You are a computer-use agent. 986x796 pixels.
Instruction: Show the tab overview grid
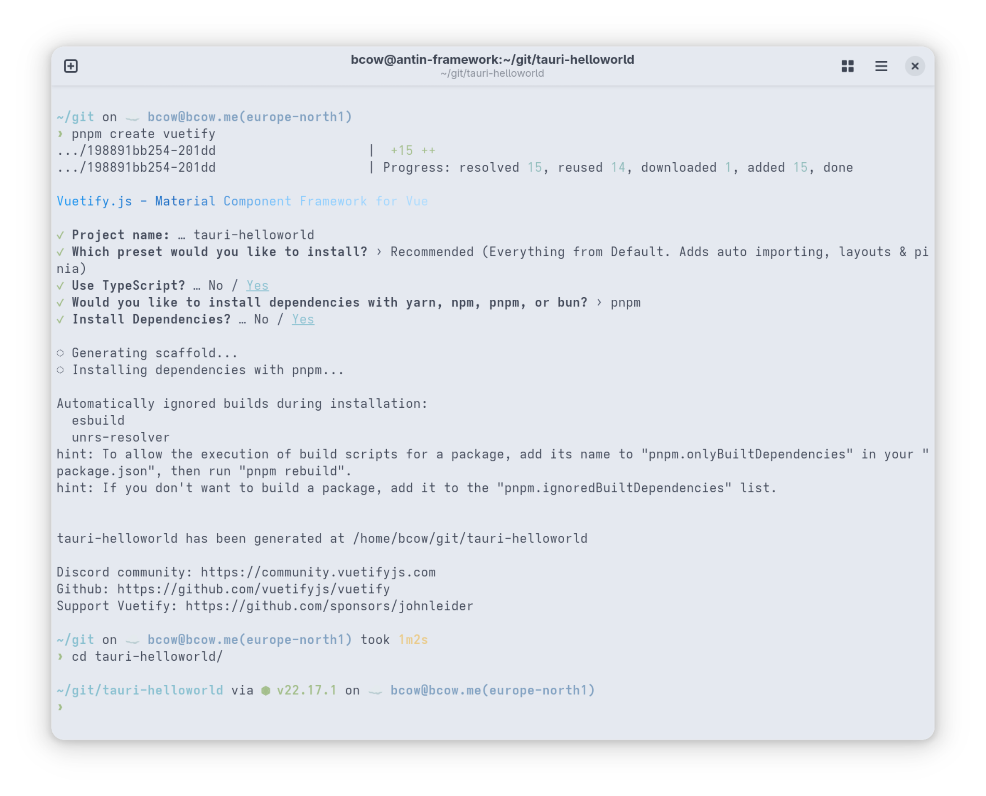click(x=848, y=66)
